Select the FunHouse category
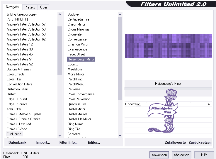The image size is (216, 159). (14, 134)
